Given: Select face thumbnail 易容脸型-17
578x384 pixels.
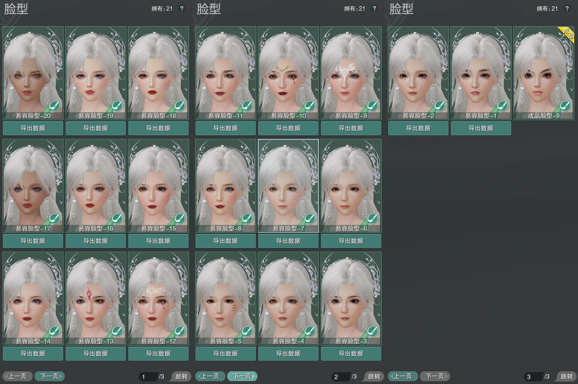Looking at the screenshot, I should click(33, 186).
